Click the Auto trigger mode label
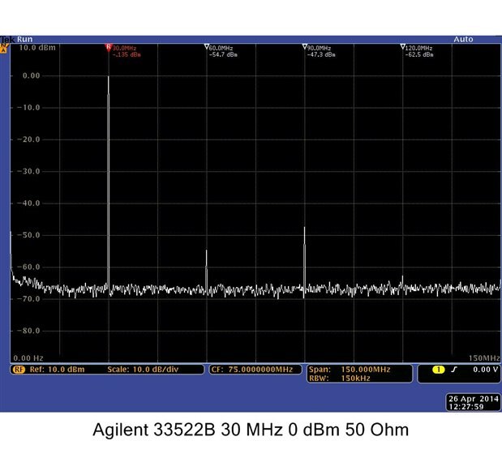 [x=463, y=40]
